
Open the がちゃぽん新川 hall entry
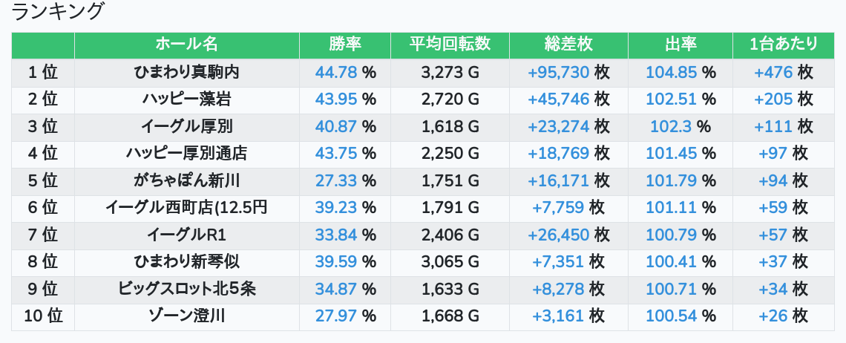point(186,180)
